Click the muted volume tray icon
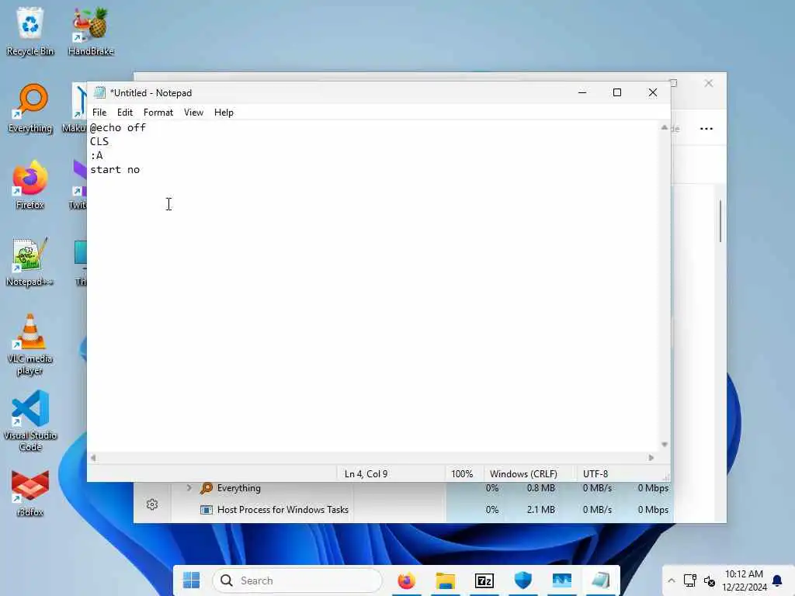Image resolution: width=795 pixels, height=596 pixels. click(710, 580)
